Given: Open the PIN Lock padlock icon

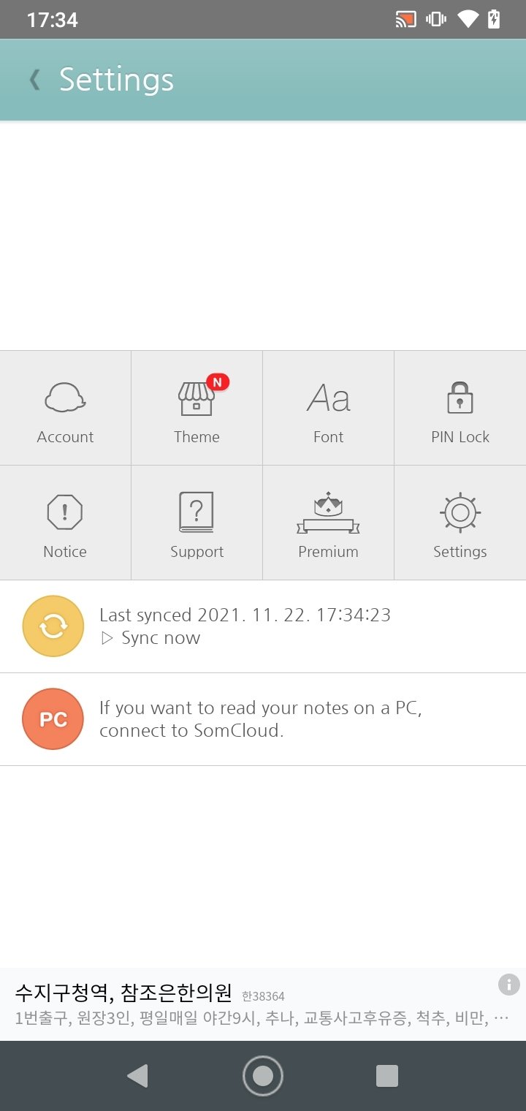Looking at the screenshot, I should 460,398.
